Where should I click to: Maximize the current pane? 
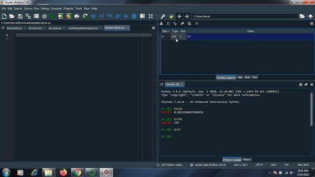[x=142, y=16]
